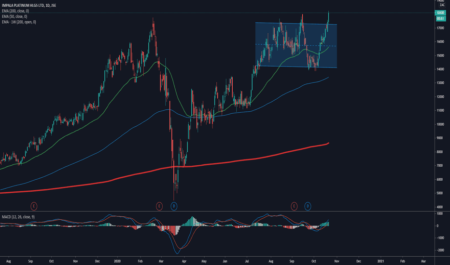Screen dimensions: 450x265
Task: Click the Apr label on time axis
Action: pyautogui.click(x=184, y=261)
